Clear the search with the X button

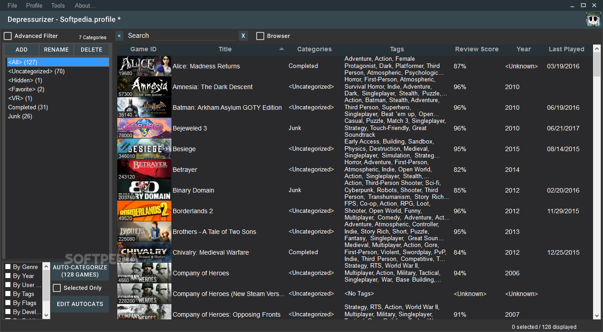(243, 36)
